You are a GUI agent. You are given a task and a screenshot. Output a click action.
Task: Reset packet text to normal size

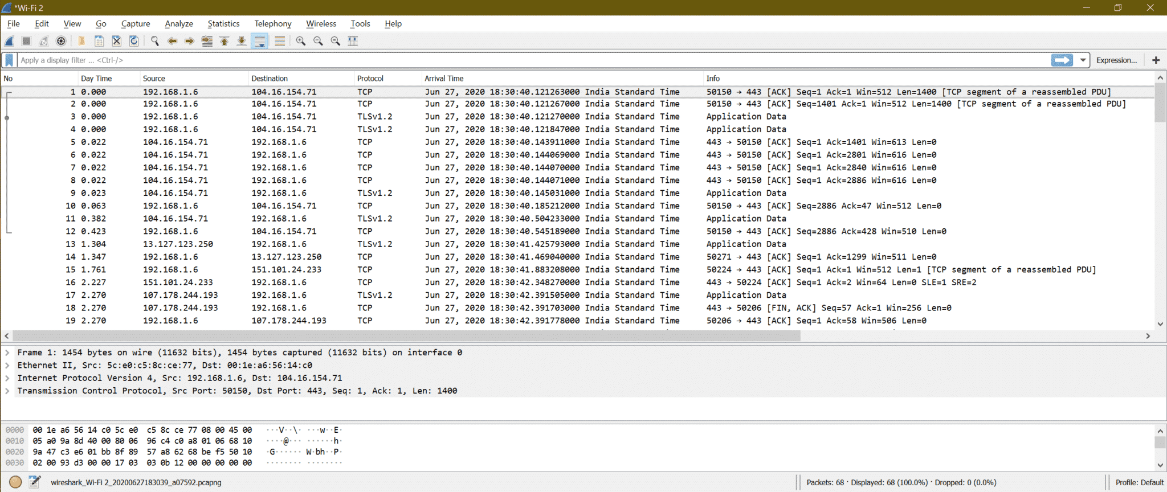pyautogui.click(x=335, y=41)
